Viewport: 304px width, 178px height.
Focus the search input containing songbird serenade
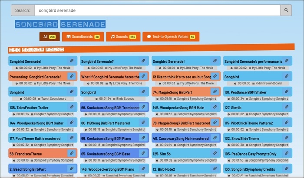[x=158, y=10]
